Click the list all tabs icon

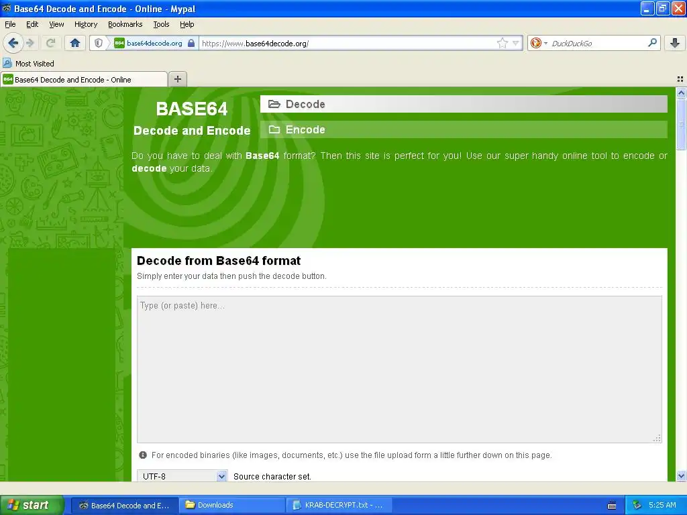coord(680,79)
